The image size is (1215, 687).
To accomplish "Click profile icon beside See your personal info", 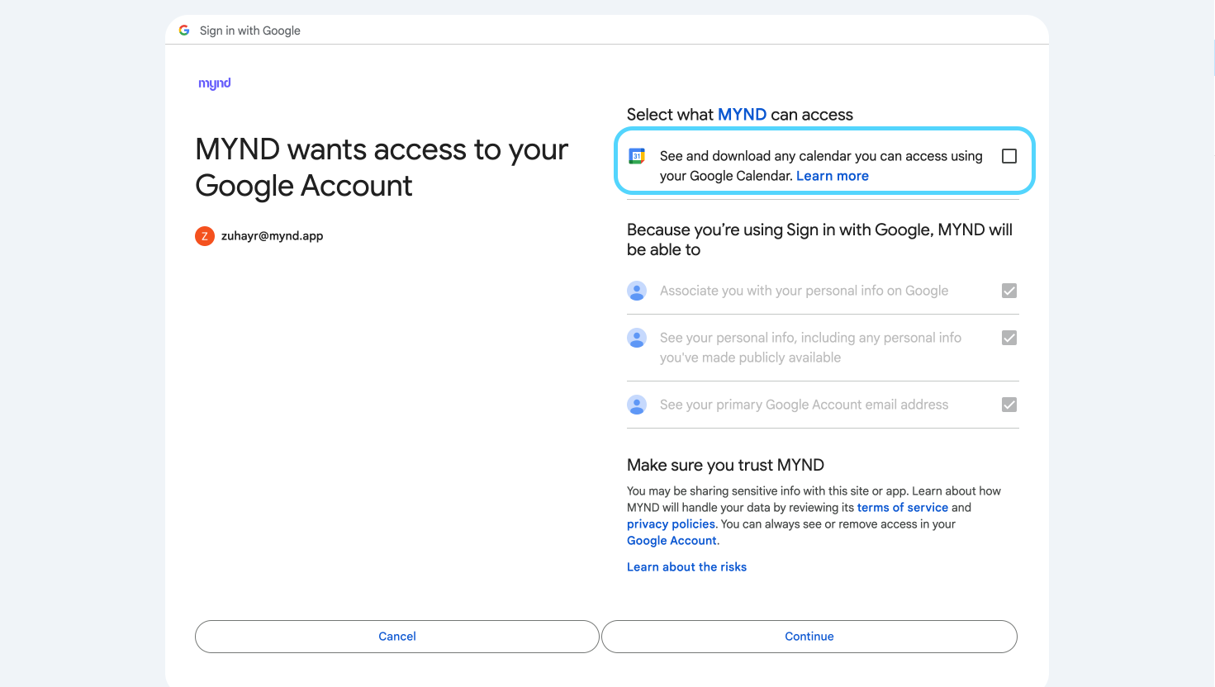I will 637,338.
